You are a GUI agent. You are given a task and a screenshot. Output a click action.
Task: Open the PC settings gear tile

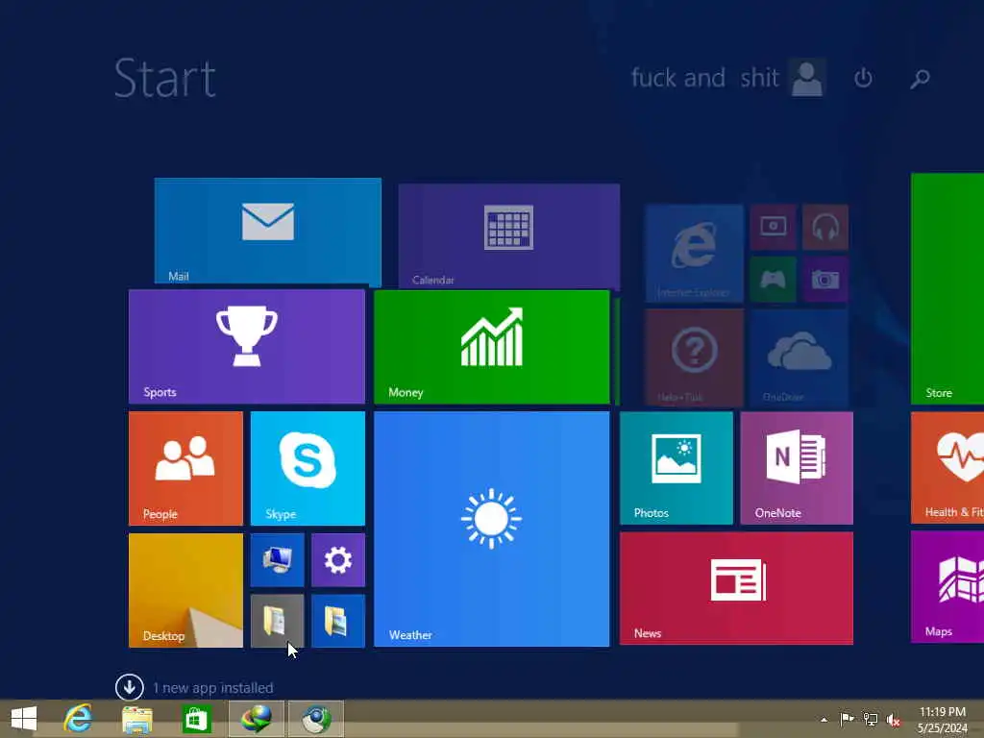(338, 560)
